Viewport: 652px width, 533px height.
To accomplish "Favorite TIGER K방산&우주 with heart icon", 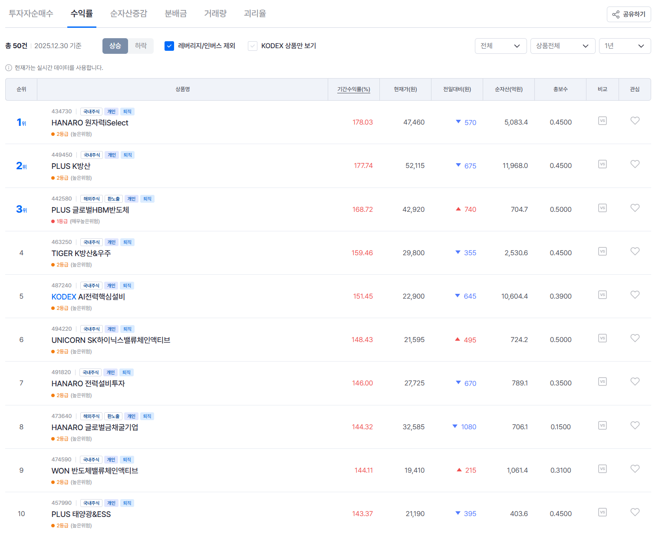I will click(x=635, y=251).
